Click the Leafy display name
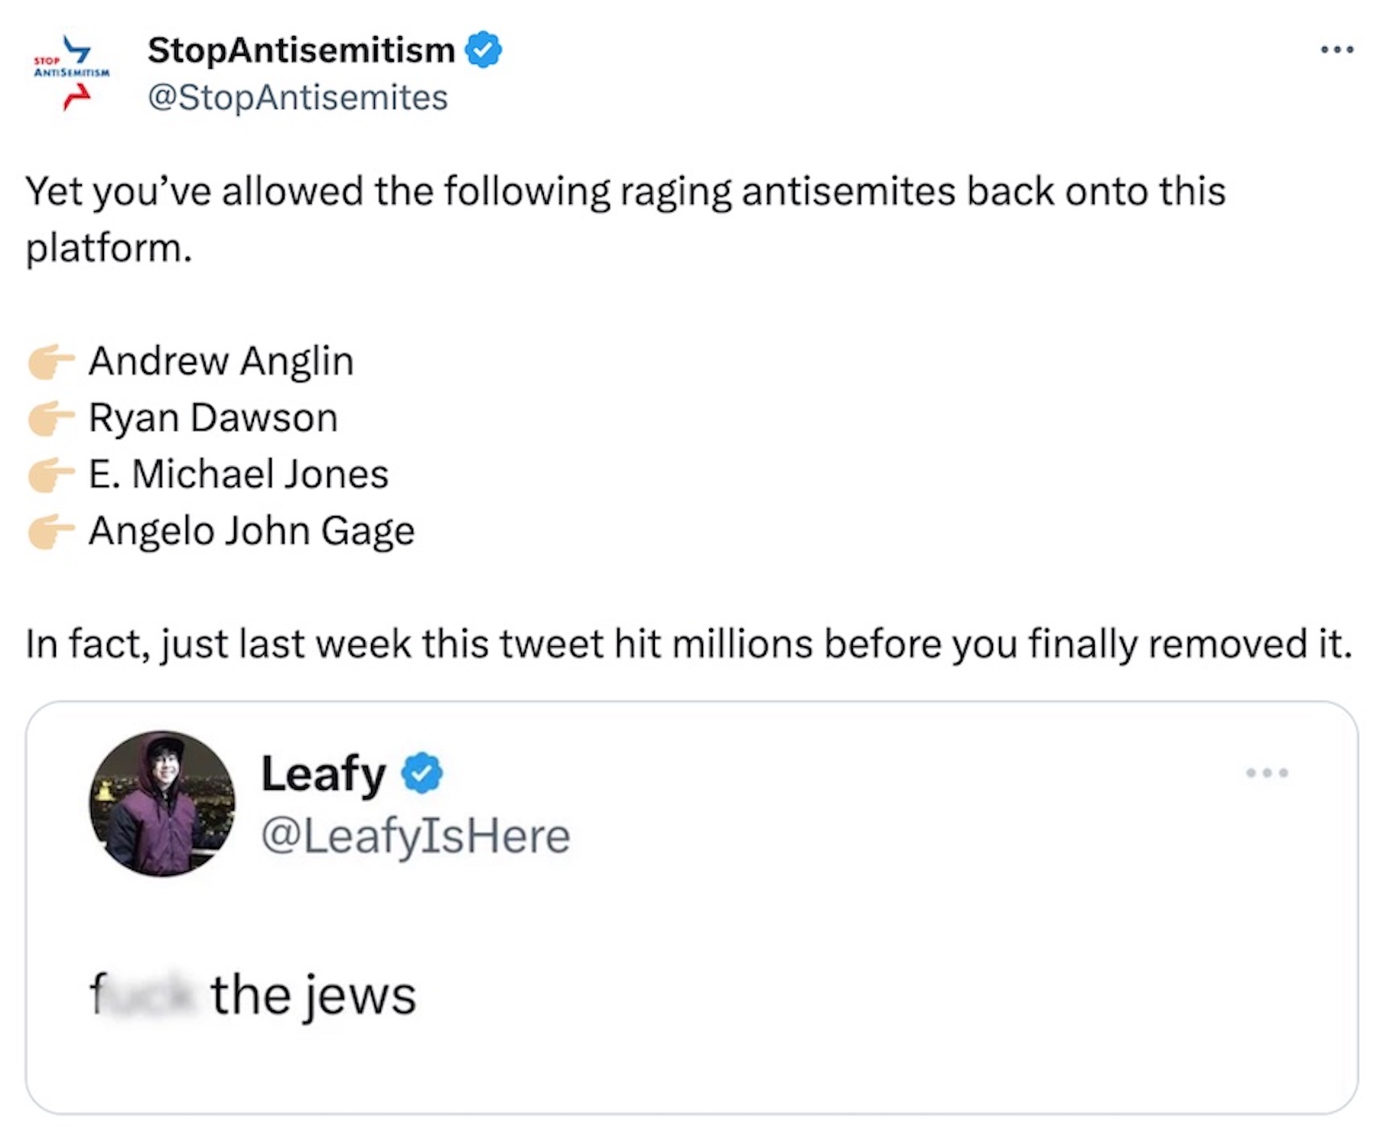This screenshot has height=1127, width=1377. [x=324, y=774]
